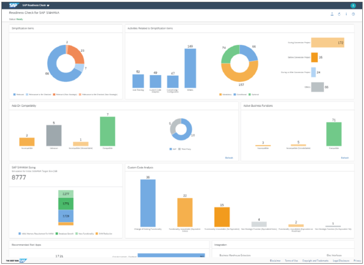Select Business Functions Compatible bar labeled 71
This screenshot has height=265, width=364.
[x=334, y=134]
